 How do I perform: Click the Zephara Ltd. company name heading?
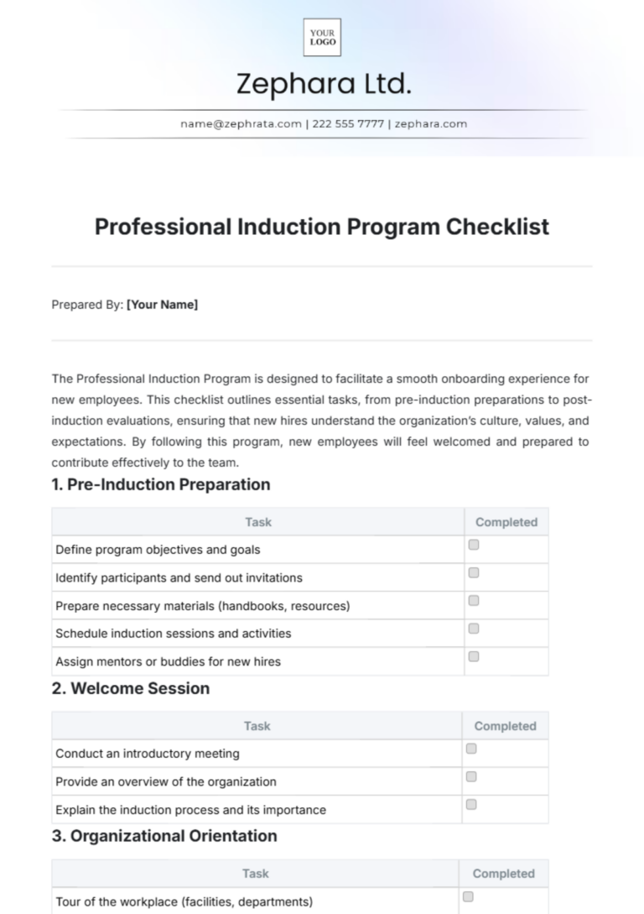pos(324,84)
